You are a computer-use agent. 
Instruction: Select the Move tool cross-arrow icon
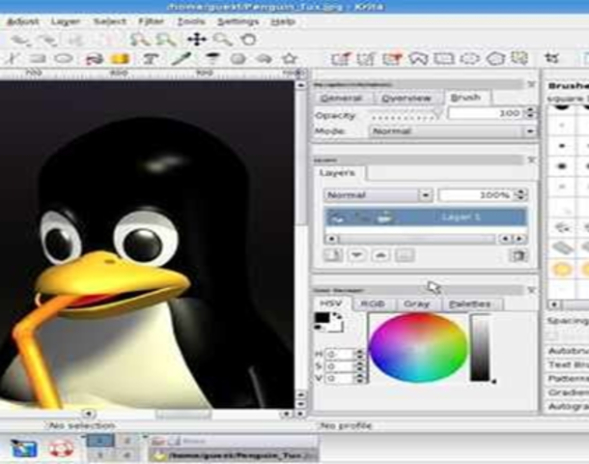click(197, 39)
